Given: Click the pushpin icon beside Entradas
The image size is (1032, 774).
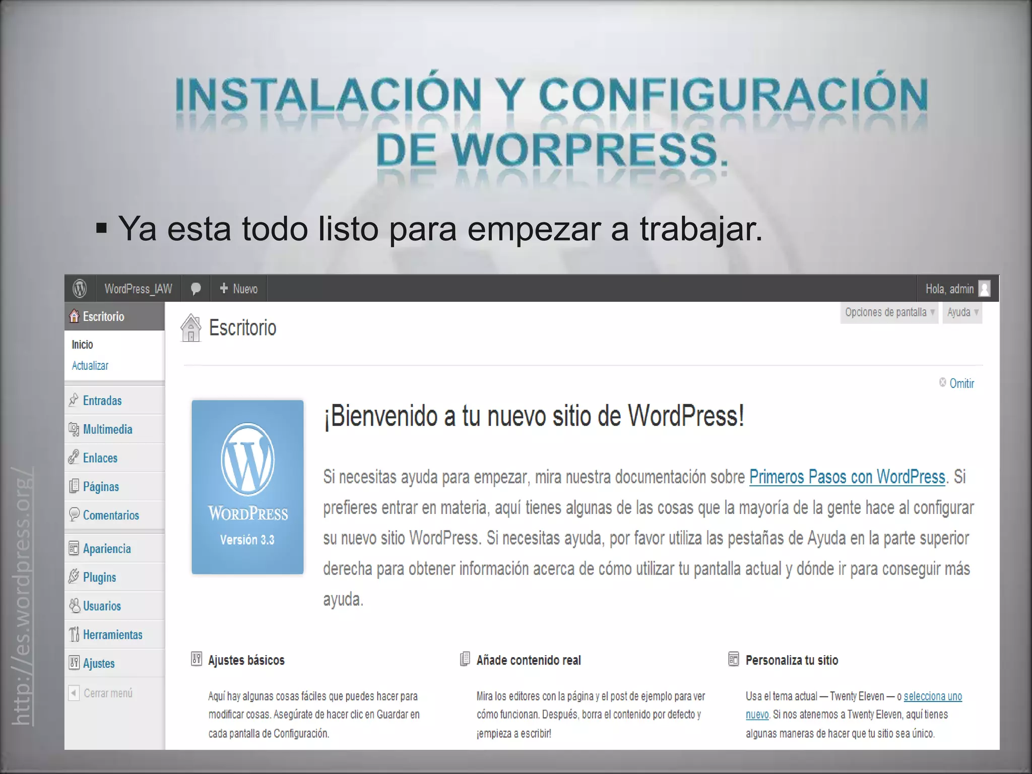Looking at the screenshot, I should (74, 400).
